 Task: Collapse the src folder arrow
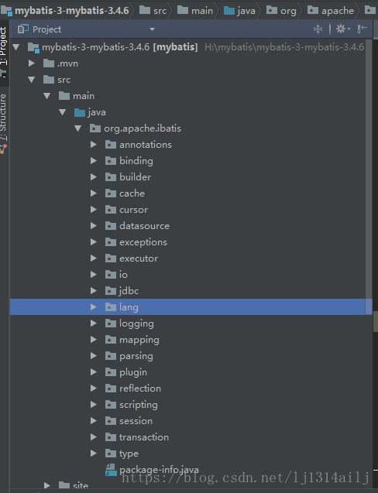(32, 80)
